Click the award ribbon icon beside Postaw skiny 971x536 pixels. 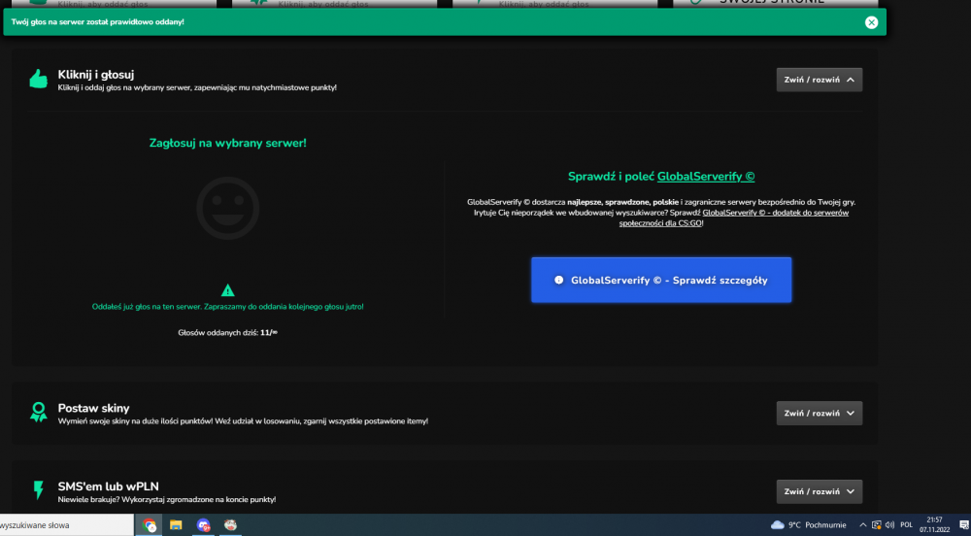click(39, 413)
